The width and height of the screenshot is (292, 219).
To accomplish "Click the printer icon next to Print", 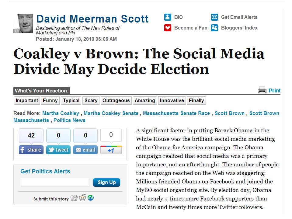I will (262, 90).
